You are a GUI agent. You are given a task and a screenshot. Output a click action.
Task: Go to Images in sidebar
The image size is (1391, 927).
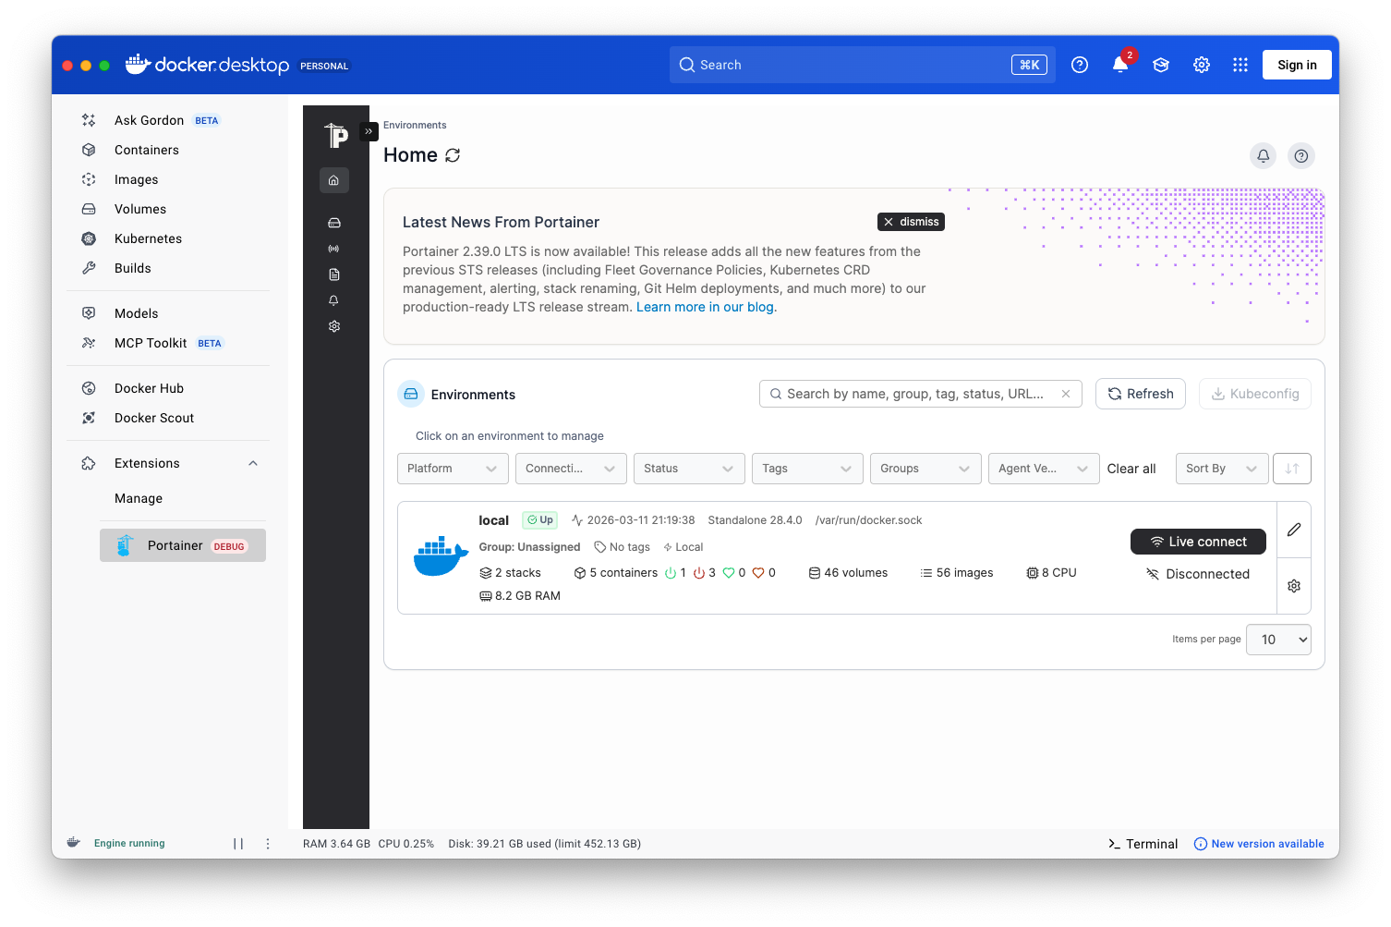[168, 179]
